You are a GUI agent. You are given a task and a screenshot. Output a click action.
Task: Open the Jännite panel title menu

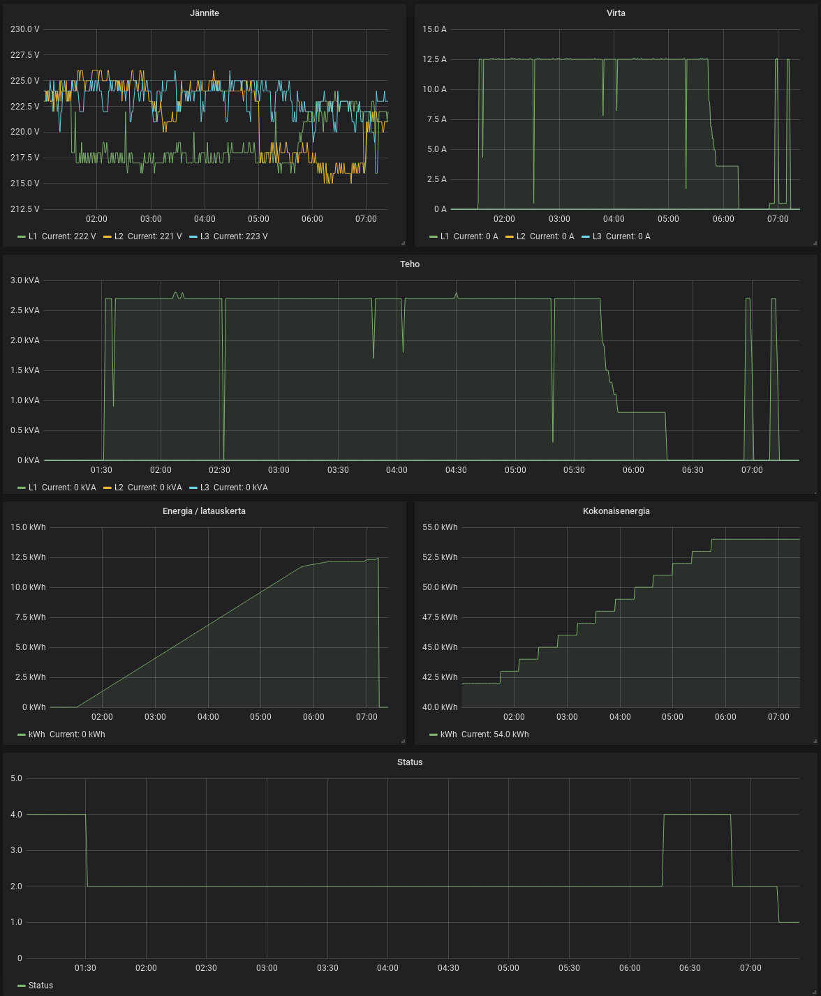pyautogui.click(x=204, y=13)
